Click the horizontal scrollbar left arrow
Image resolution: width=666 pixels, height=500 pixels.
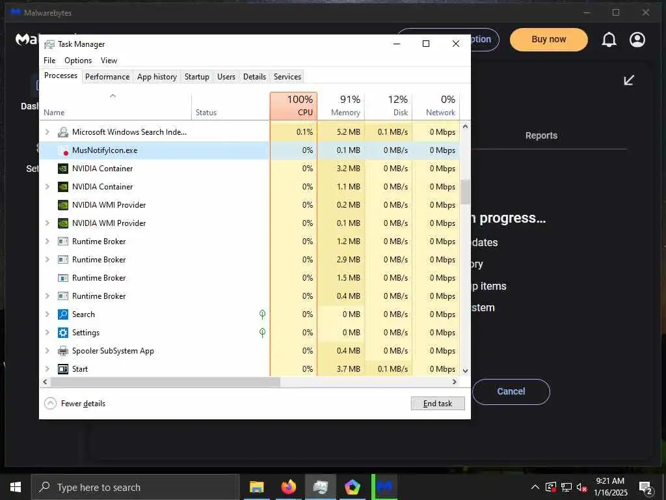point(45,382)
